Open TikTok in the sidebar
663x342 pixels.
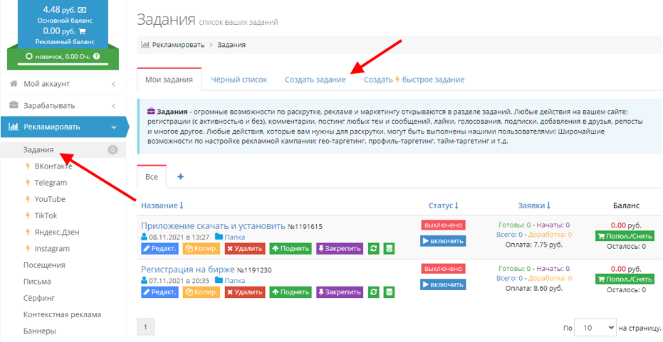[46, 215]
